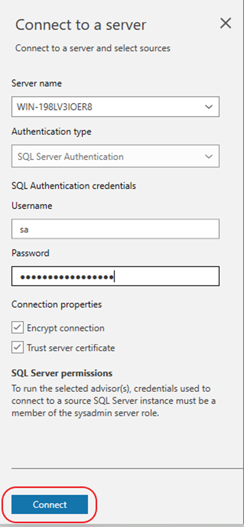Click the SQL Authentication credentials label

point(74,186)
